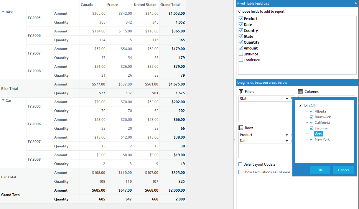Uncheck the Country field checkbox
This screenshot has height=209, width=359.
(x=241, y=30)
